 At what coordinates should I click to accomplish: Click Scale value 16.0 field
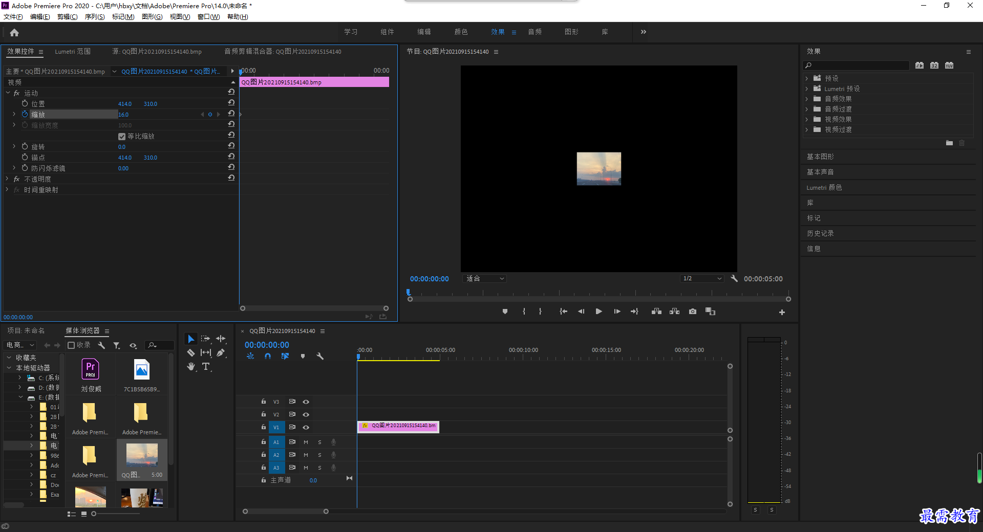click(x=123, y=115)
